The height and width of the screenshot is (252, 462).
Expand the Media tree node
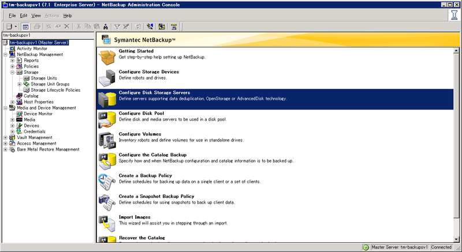(x=12, y=120)
